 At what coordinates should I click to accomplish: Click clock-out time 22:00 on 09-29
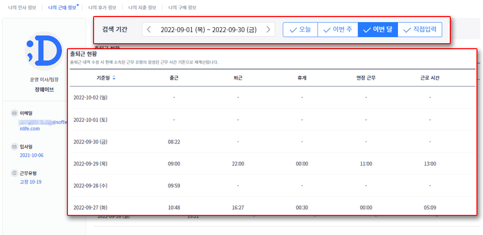[238, 164]
